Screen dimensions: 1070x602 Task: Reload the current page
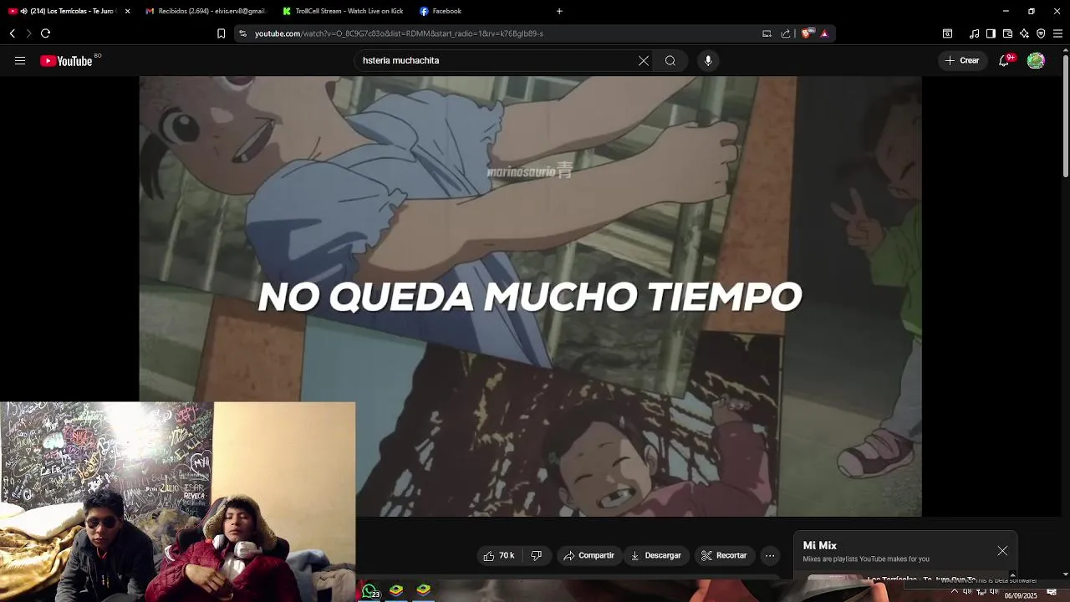[45, 33]
